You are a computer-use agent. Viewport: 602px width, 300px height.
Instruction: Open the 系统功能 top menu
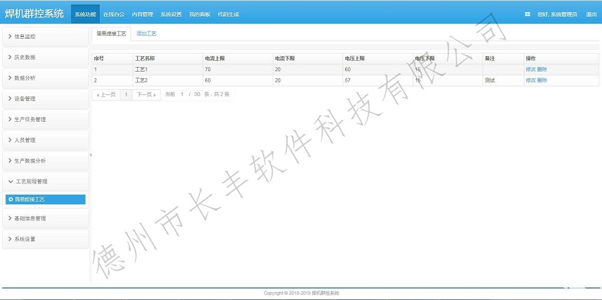click(x=85, y=14)
